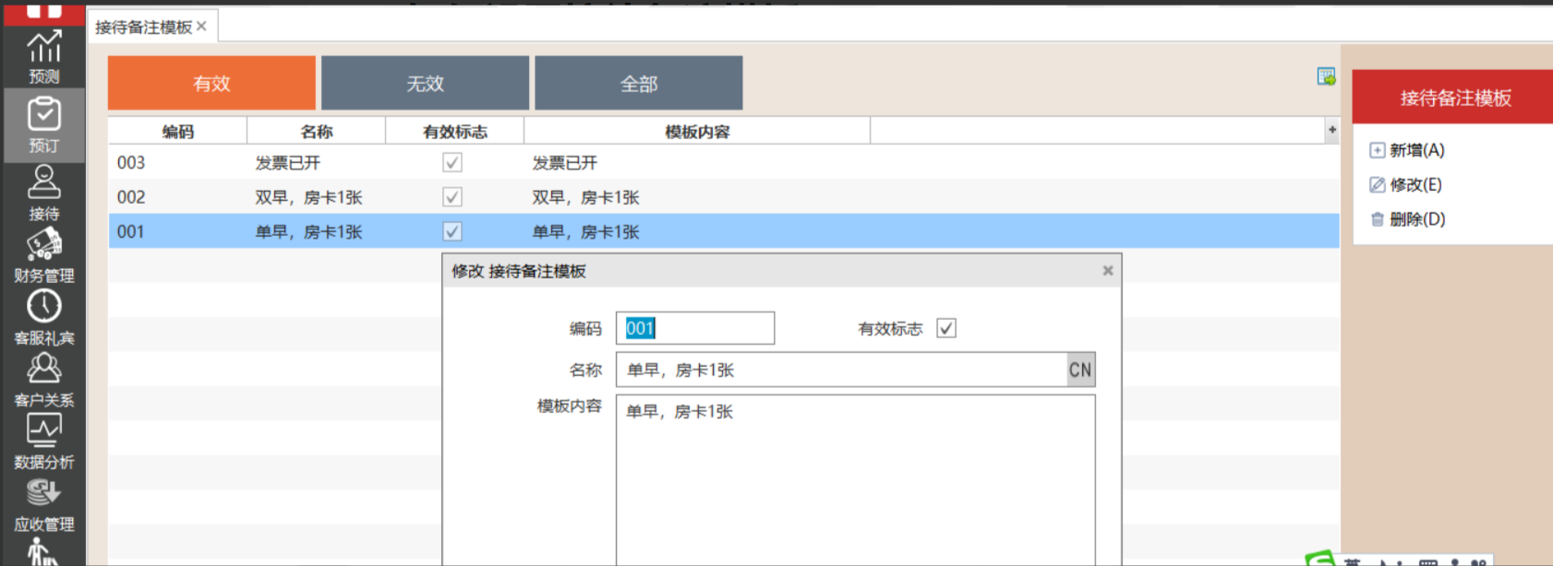Close the 修改 接待备注模板 dialog

click(1107, 271)
